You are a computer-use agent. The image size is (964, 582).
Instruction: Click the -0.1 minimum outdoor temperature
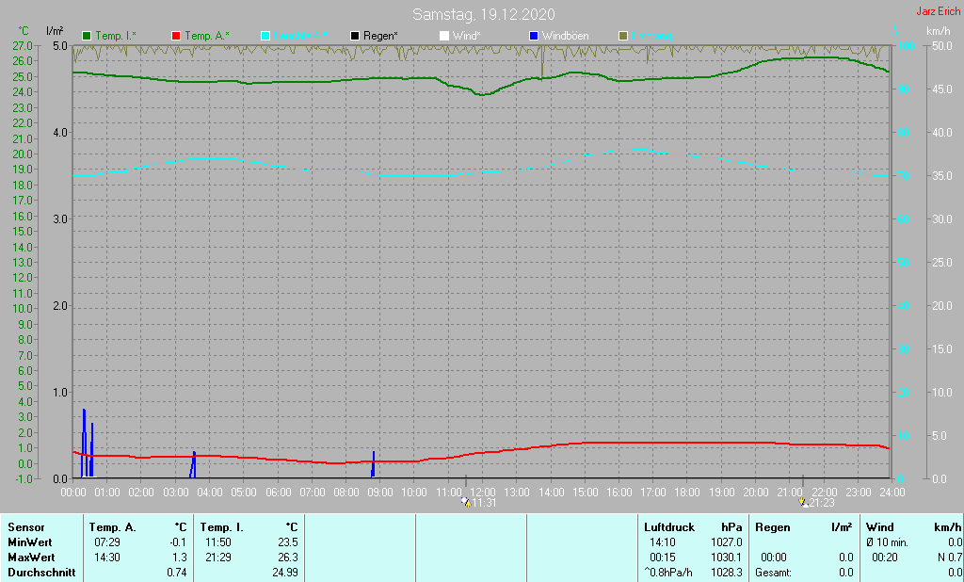tap(177, 542)
